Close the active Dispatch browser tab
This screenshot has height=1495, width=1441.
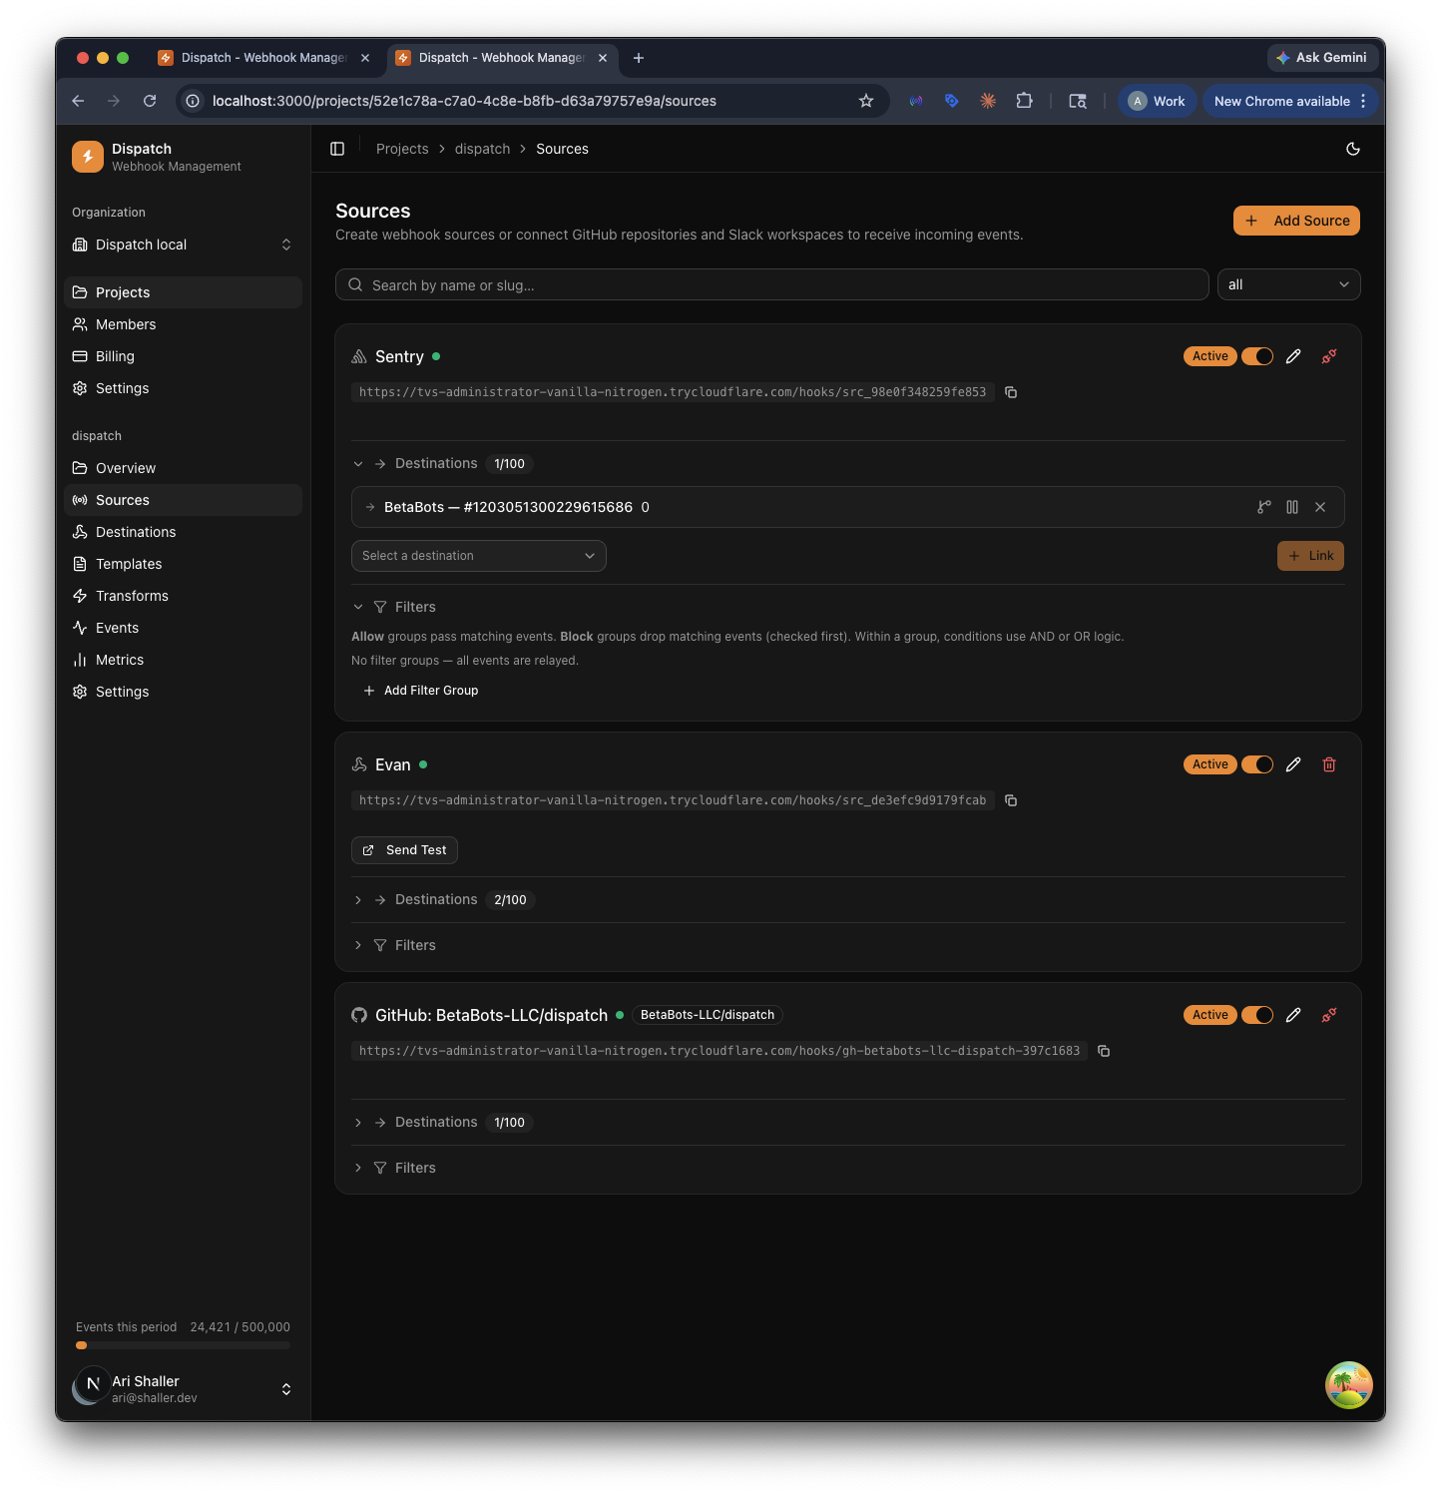pos(603,58)
